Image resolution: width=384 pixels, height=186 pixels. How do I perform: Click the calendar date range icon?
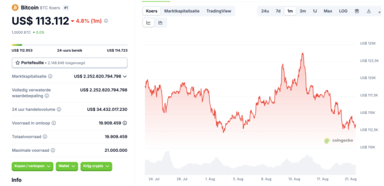pyautogui.click(x=357, y=11)
